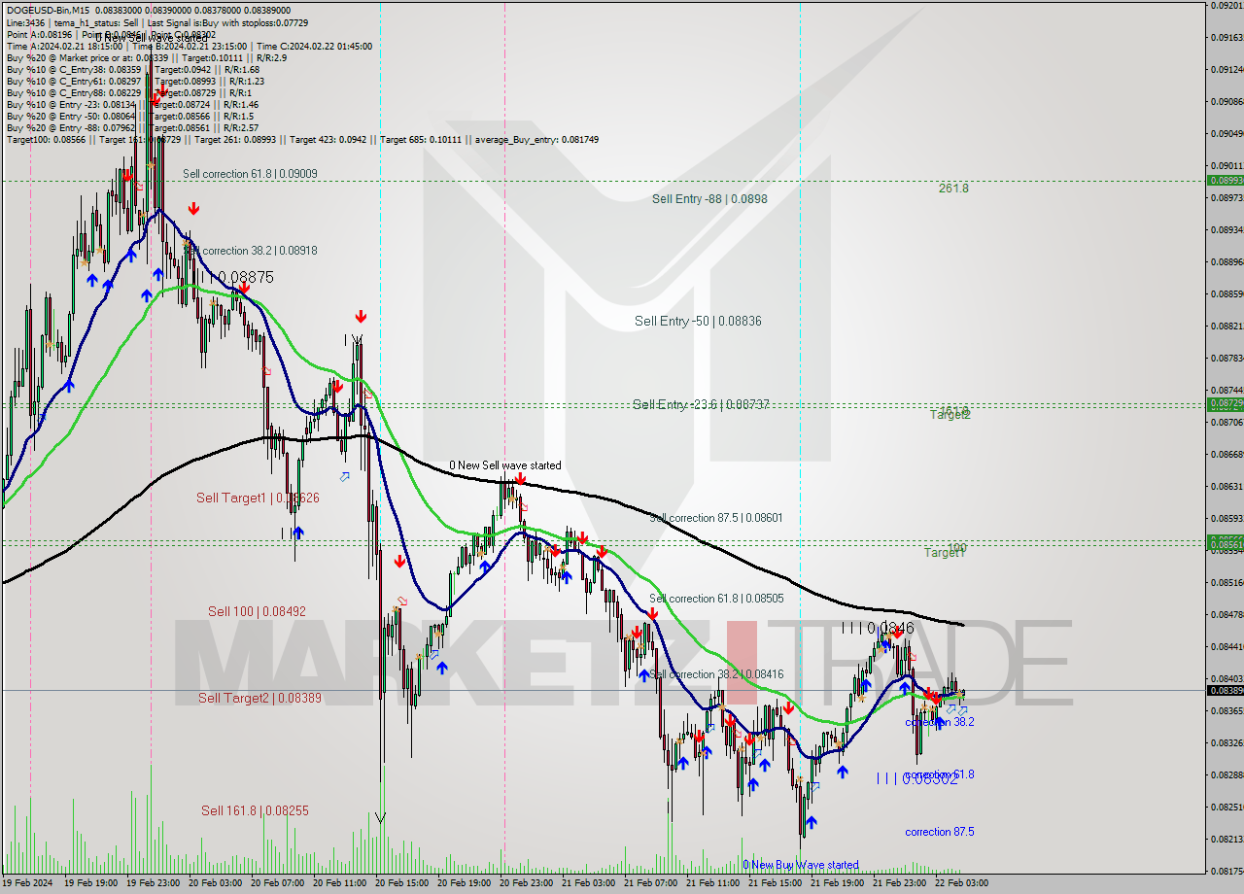Click the 19 Feb 2024 time axis label
This screenshot has width=1244, height=894.
click(26, 883)
